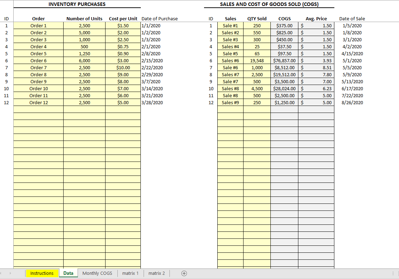Click the Avg. Price header cell
Image resolution: width=399 pixels, height=279 pixels.
316,19
